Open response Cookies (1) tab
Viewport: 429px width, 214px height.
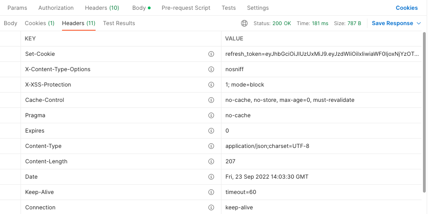(40, 23)
